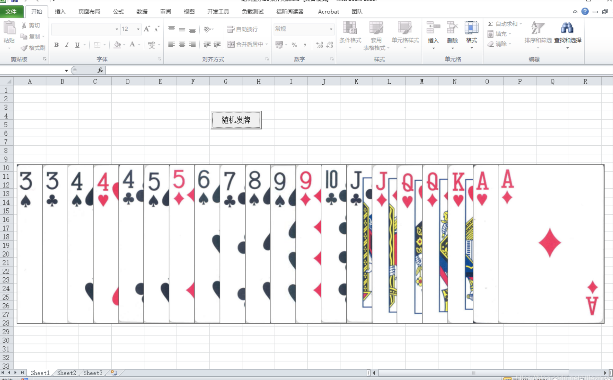Click the font color A swatch
This screenshot has height=380, width=613.
click(x=132, y=45)
